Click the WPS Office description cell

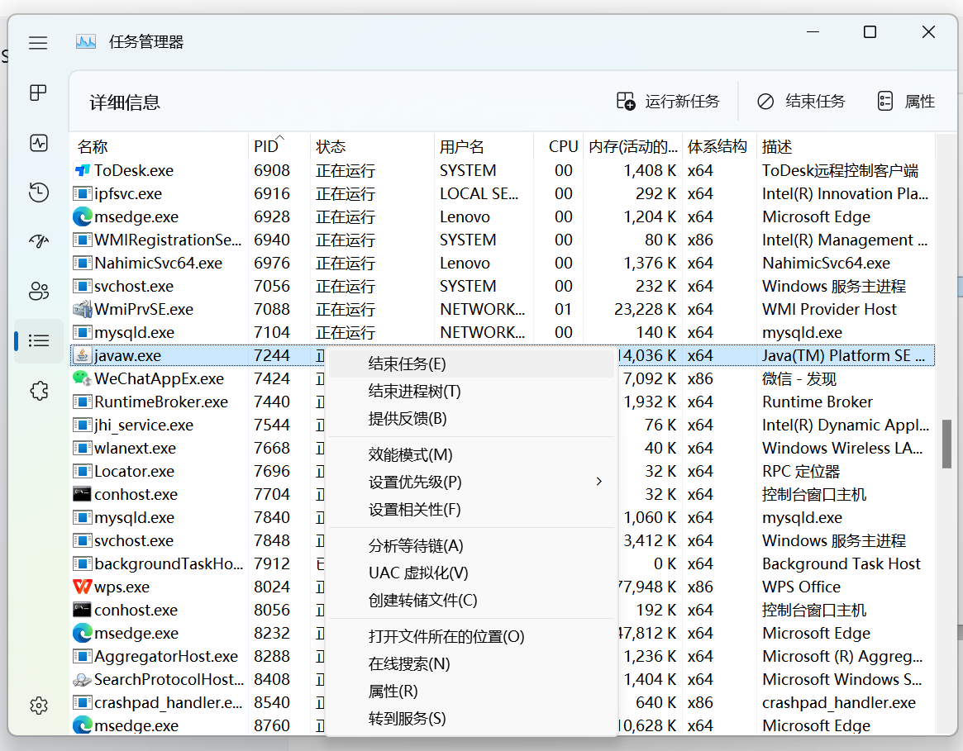(802, 587)
